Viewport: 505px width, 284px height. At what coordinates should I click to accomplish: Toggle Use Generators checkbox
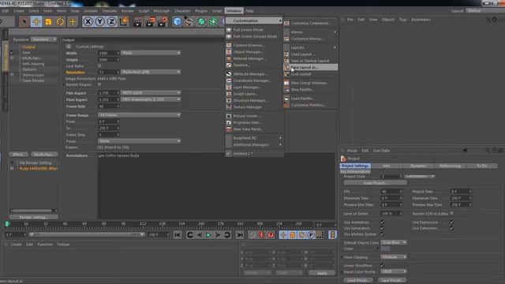click(382, 228)
